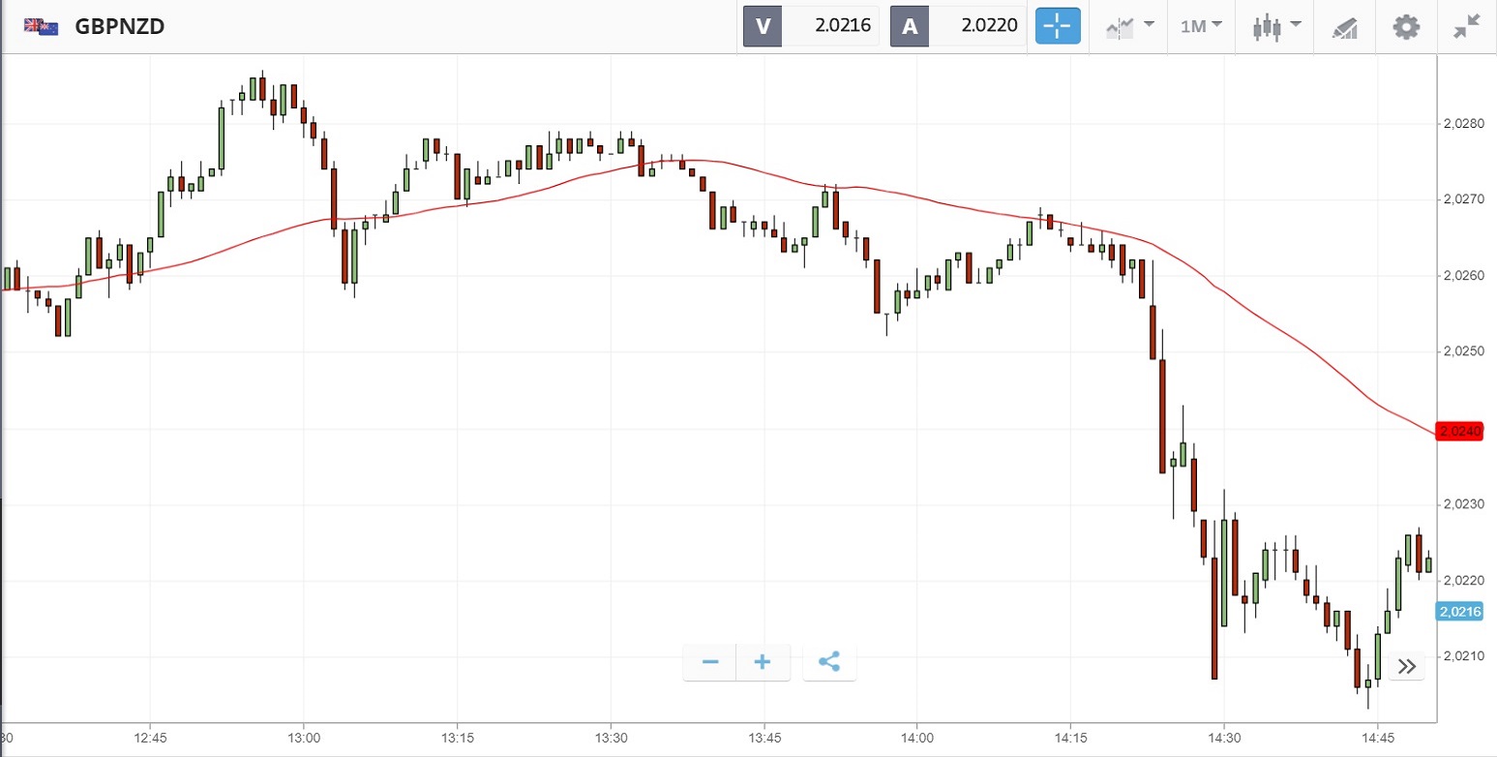The image size is (1497, 757).
Task: Open the compare chart dropdown
Action: (1129, 26)
